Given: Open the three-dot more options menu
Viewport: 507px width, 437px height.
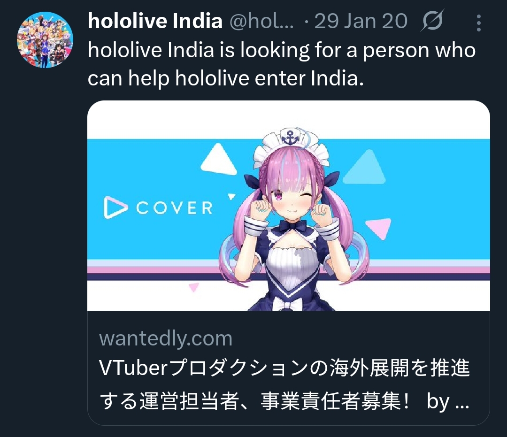Looking at the screenshot, I should tap(478, 23).
